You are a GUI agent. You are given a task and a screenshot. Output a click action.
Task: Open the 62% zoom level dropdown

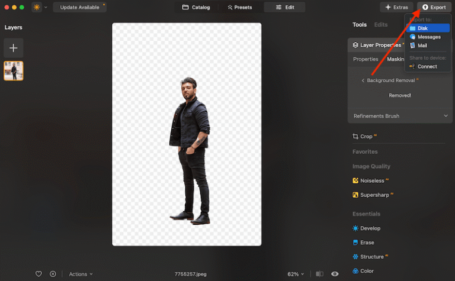pos(296,274)
